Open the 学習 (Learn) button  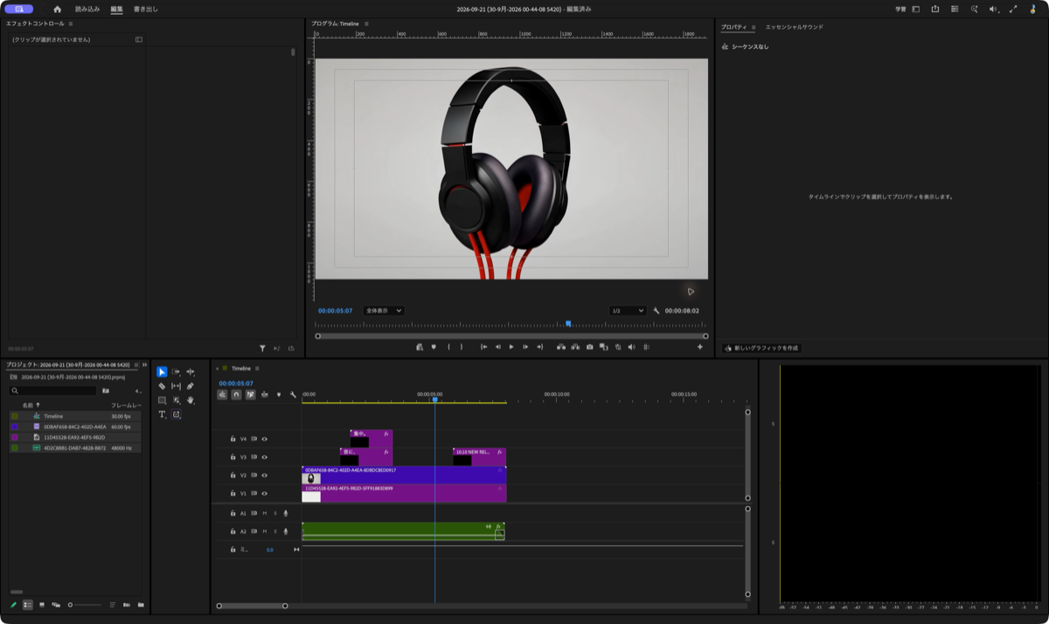(900, 9)
